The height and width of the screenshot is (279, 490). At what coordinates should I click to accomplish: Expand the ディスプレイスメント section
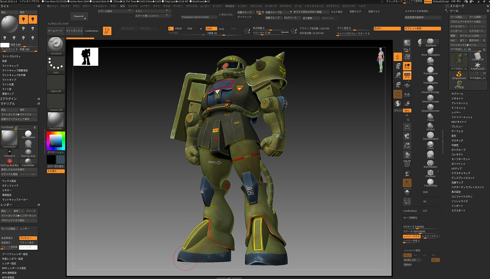tap(463, 178)
